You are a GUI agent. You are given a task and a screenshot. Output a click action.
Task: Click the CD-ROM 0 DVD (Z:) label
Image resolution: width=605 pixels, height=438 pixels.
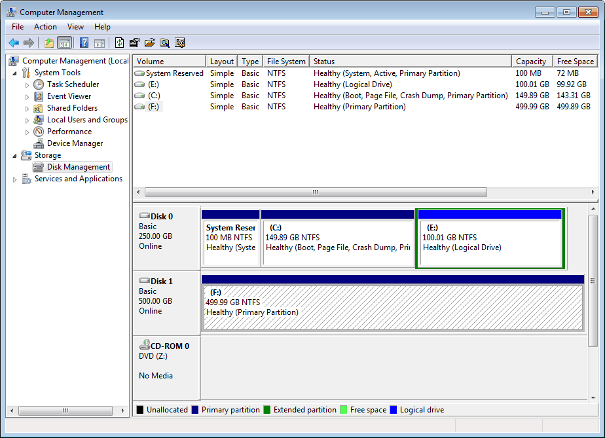pyautogui.click(x=166, y=368)
